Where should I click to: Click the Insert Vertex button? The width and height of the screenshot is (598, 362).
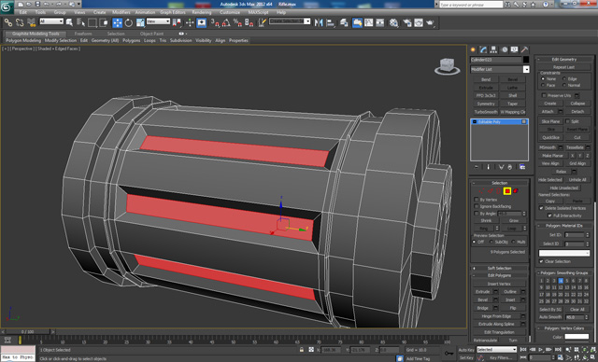pos(499,284)
